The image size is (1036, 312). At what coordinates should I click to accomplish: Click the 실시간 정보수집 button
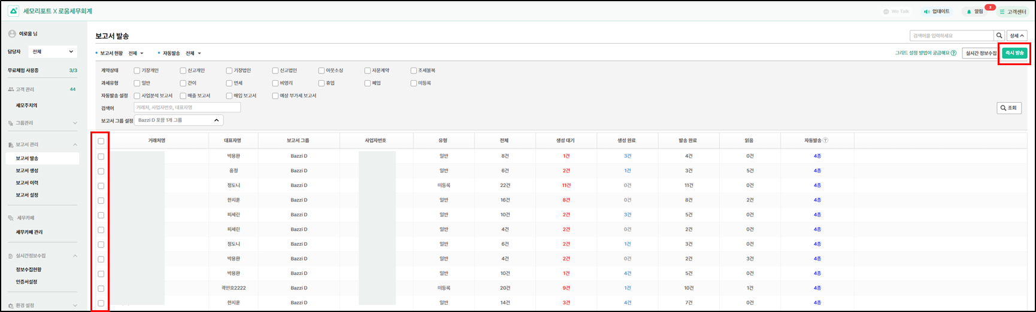(x=980, y=53)
